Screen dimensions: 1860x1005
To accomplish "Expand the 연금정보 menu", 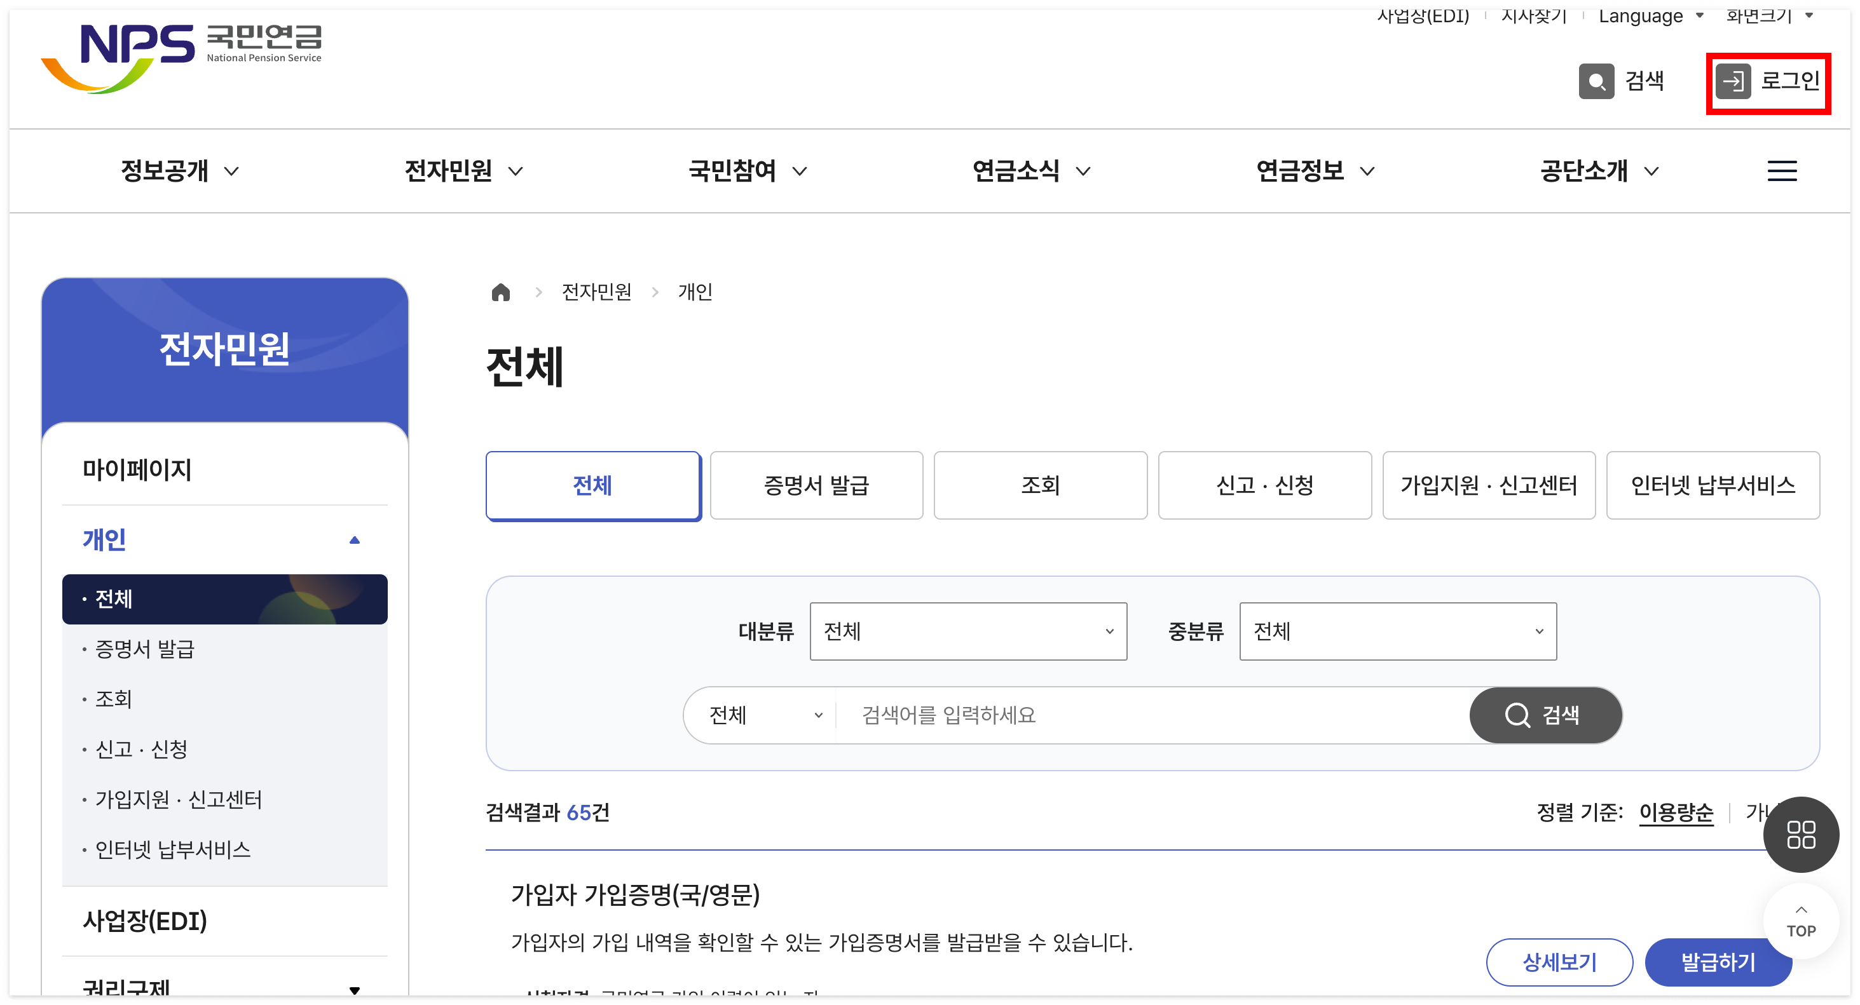I will [x=1315, y=171].
